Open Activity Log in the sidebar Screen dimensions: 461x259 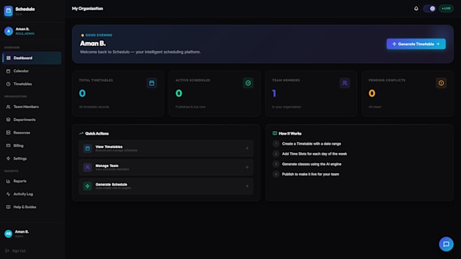tap(32, 194)
